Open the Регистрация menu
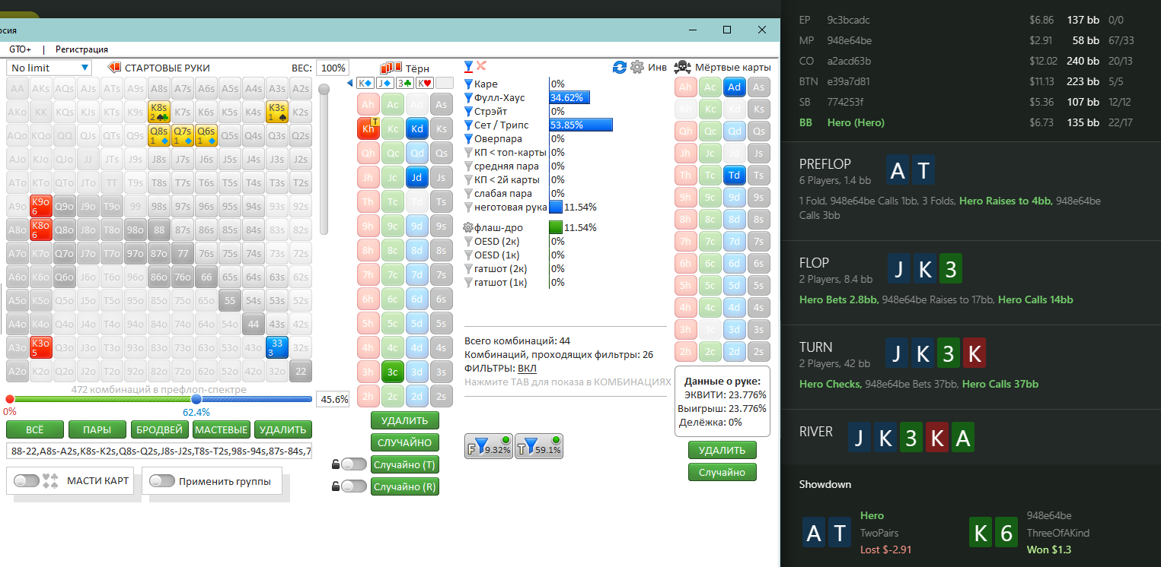Image resolution: width=1161 pixels, height=567 pixels. (81, 49)
